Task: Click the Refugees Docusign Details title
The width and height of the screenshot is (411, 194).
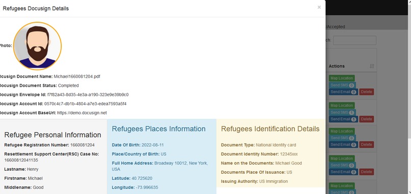Action: pos(36,8)
